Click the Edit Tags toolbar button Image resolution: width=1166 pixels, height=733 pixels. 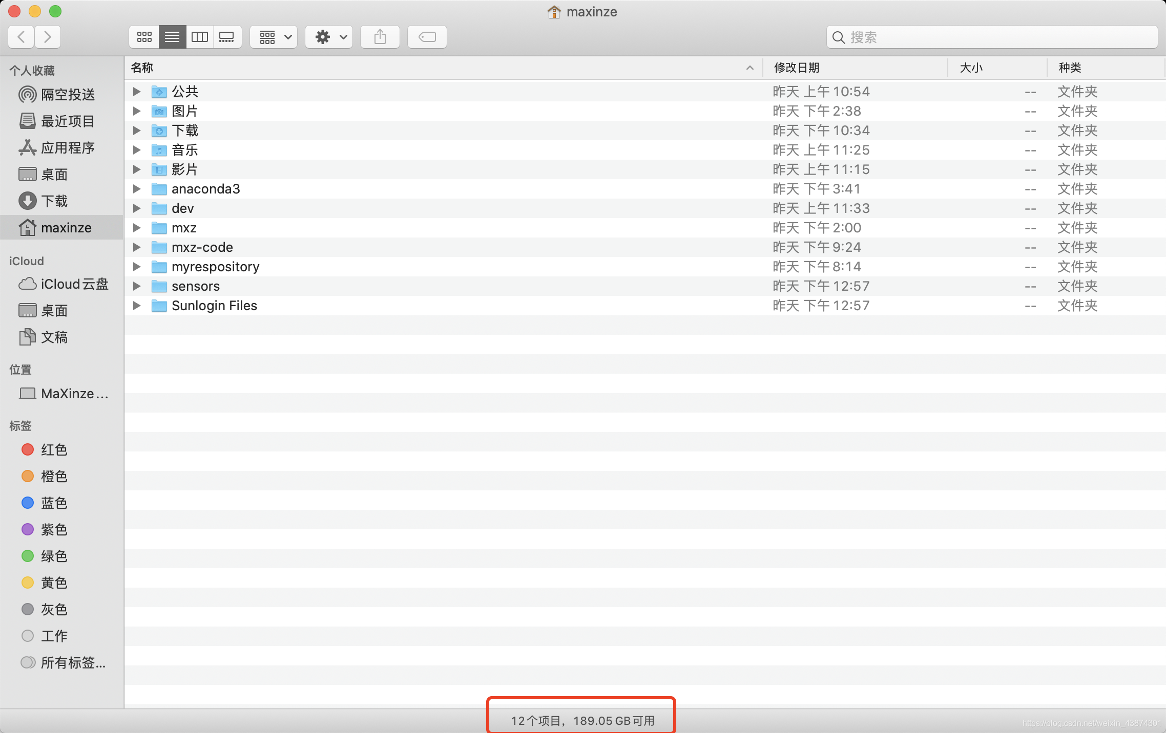(x=427, y=37)
